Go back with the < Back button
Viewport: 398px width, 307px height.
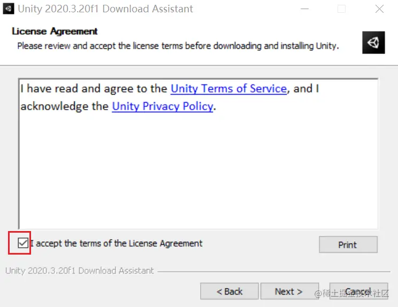229,291
